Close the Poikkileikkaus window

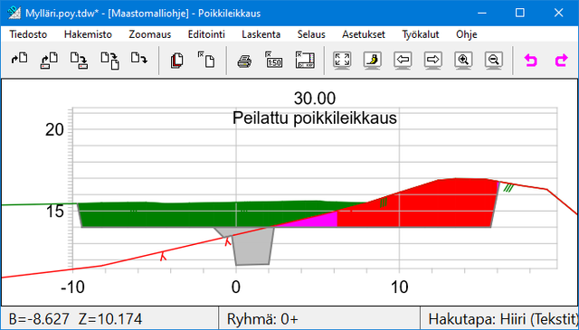[558, 13]
